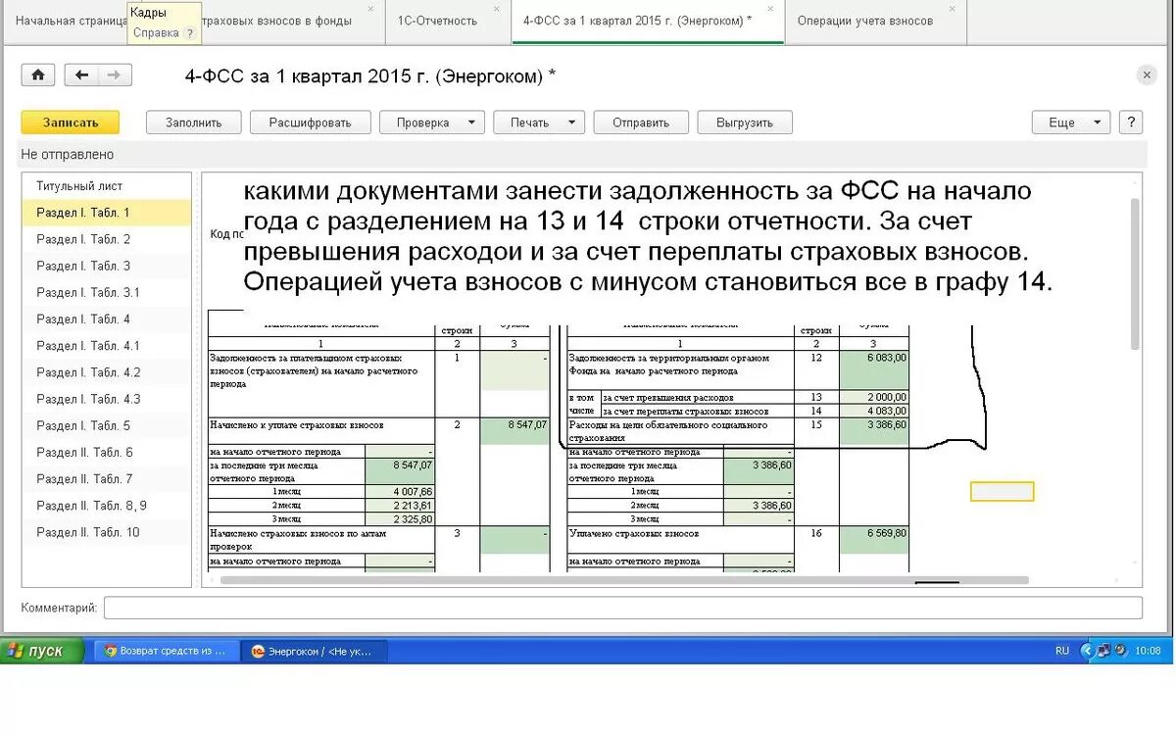Image resolution: width=1176 pixels, height=735 pixels.
Task: Click the 2 325,80 third month cell
Action: point(400,518)
